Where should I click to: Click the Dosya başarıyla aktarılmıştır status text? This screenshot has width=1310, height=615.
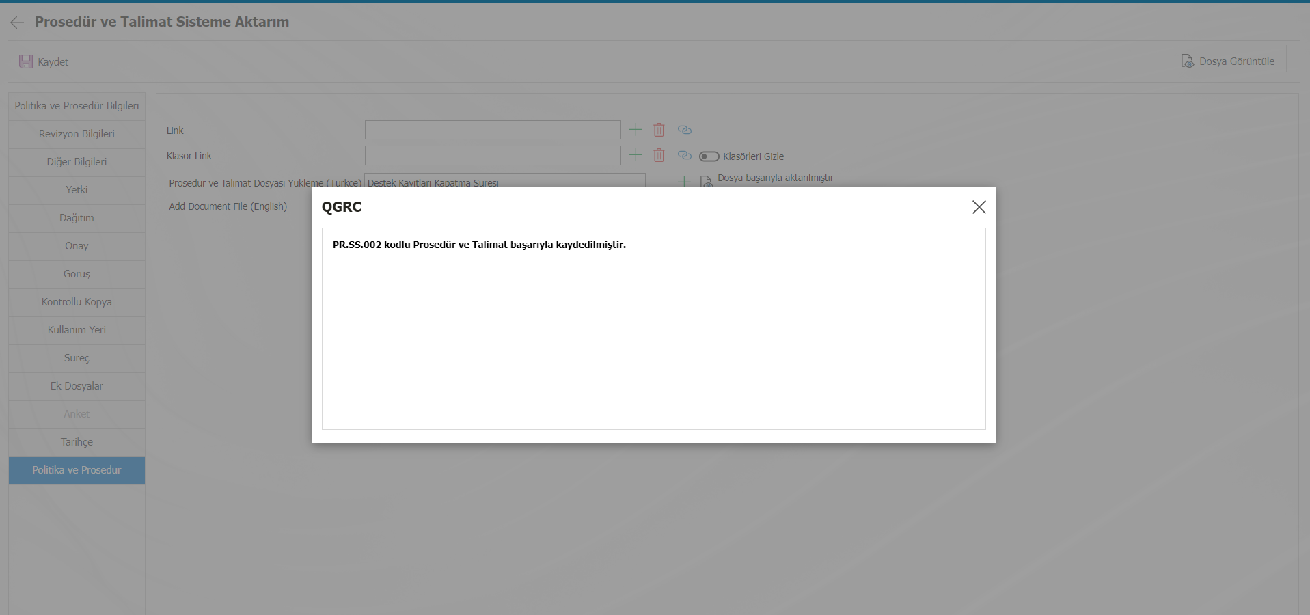click(x=776, y=178)
